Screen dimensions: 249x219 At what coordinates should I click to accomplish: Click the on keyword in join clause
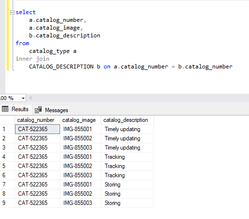point(107,67)
